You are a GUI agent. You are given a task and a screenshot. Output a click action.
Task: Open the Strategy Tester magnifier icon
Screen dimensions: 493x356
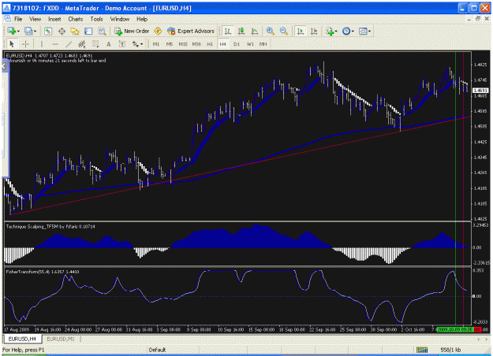click(102, 31)
